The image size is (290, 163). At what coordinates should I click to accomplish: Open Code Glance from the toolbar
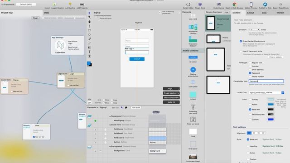pyautogui.click(x=218, y=5)
